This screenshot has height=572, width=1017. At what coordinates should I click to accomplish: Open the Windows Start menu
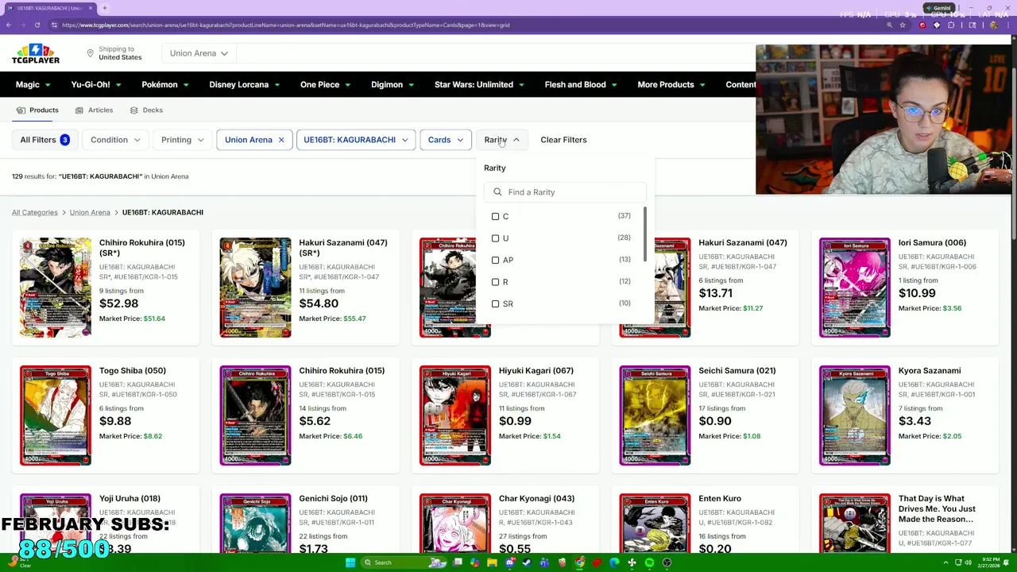[350, 562]
